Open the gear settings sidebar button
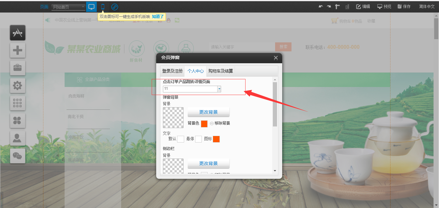The image size is (439, 208). [x=17, y=85]
